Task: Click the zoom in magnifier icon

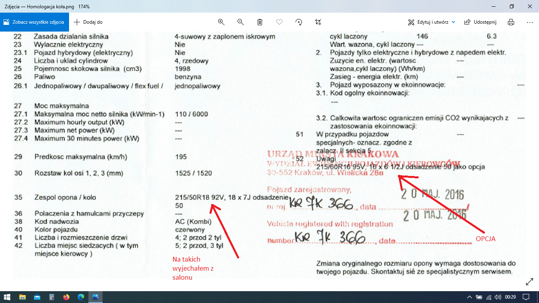Action: (x=221, y=22)
